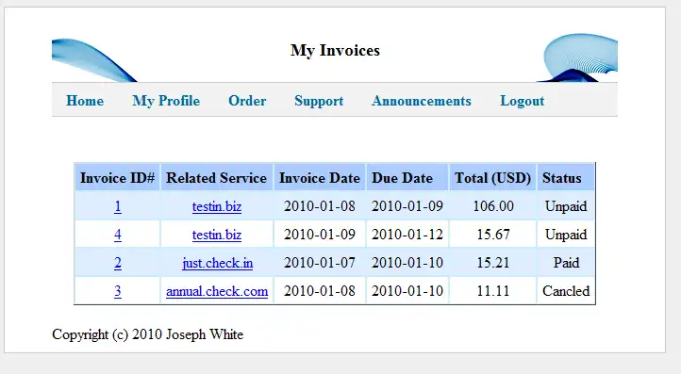Select the 11.11 total amount
Image resolution: width=681 pixels, height=374 pixels.
[x=493, y=291]
